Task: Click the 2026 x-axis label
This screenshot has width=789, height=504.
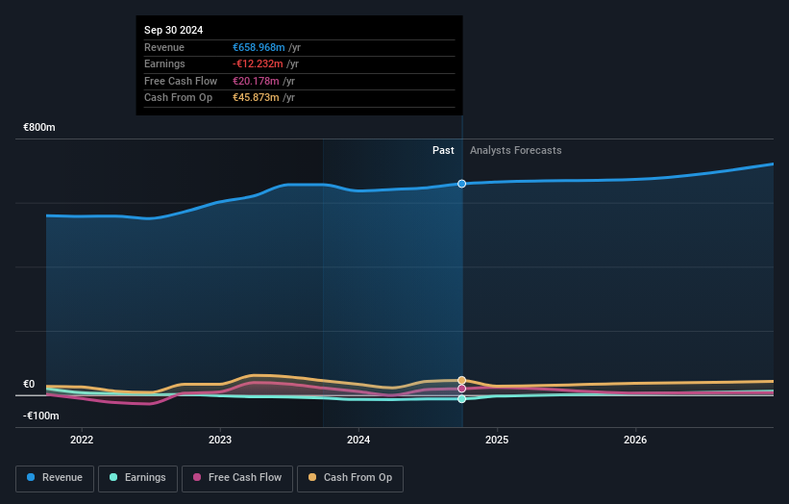Action: (635, 440)
